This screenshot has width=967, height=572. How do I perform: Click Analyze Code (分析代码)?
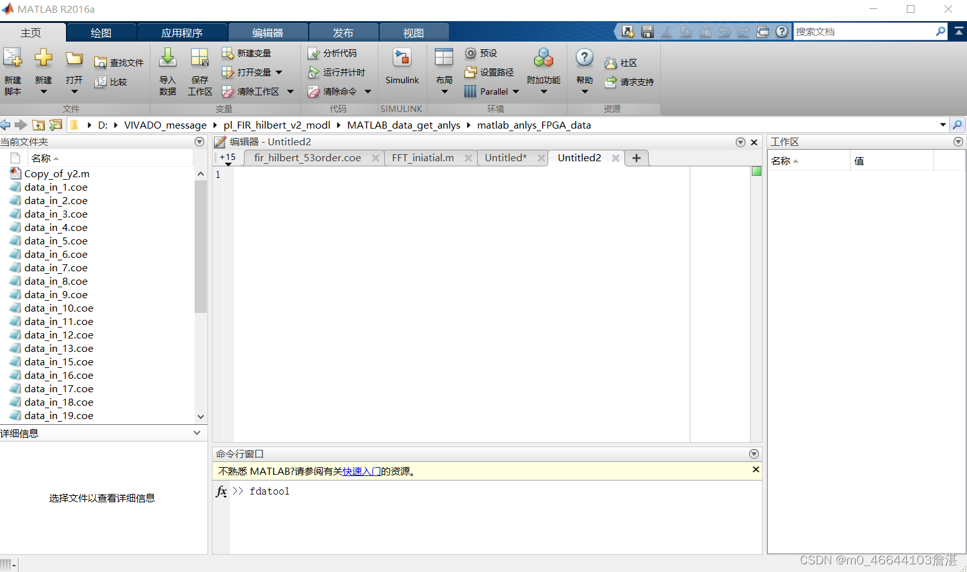click(x=332, y=53)
